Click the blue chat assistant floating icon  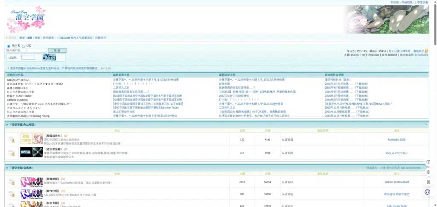tap(428, 192)
